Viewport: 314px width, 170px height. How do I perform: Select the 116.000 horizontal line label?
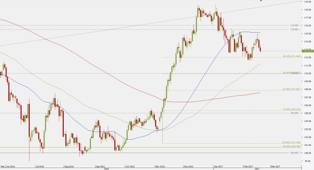pyautogui.click(x=294, y=25)
